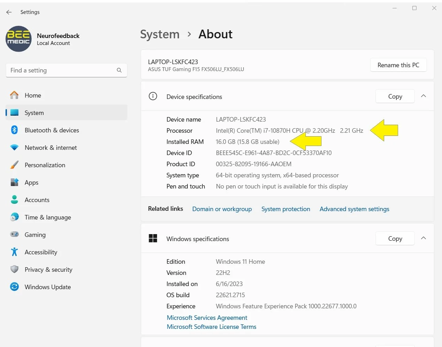
Task: Go to Network & internet
Action: pos(66,147)
